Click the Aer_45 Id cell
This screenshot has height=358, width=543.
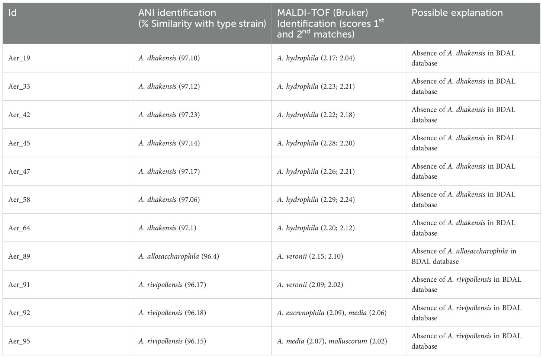(x=19, y=143)
